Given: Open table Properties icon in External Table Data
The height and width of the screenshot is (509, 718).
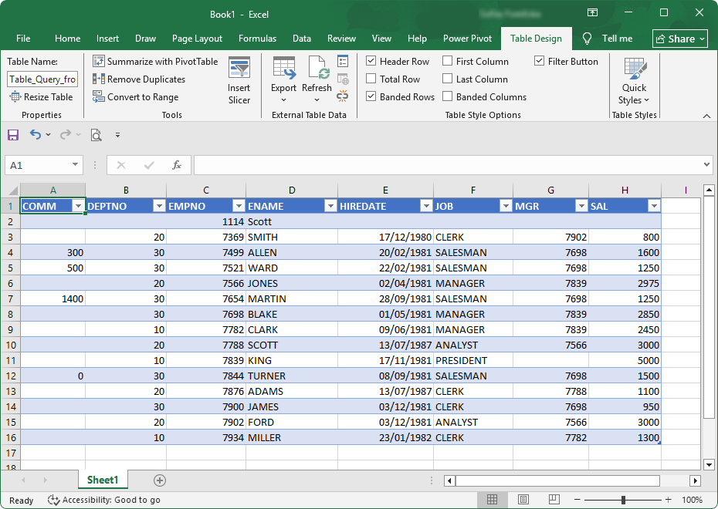Looking at the screenshot, I should pos(343,61).
